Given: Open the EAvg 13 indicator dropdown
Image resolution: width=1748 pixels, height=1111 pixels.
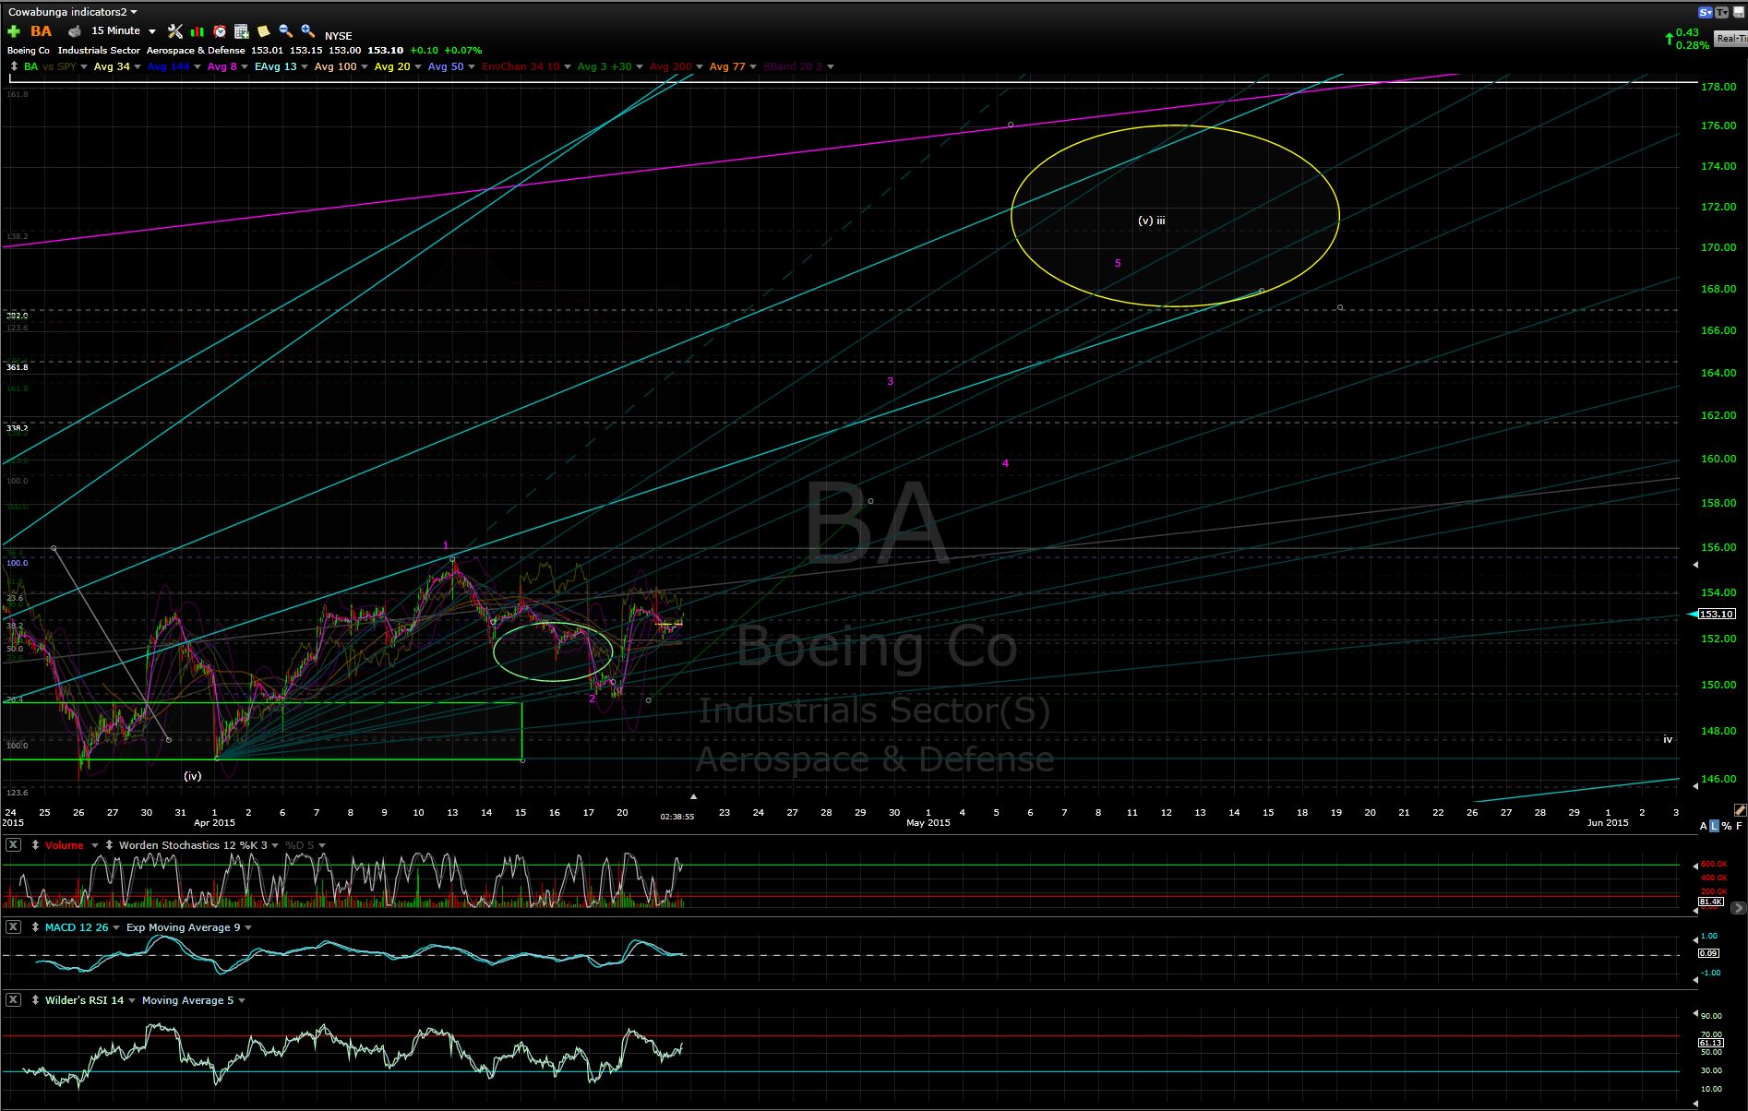Looking at the screenshot, I should (x=304, y=66).
